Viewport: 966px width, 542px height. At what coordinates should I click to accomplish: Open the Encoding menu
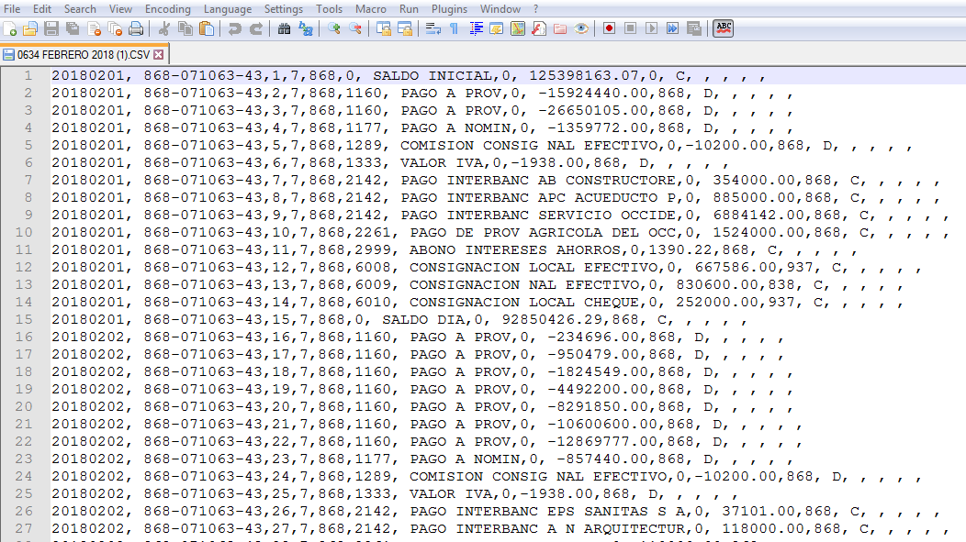[168, 8]
